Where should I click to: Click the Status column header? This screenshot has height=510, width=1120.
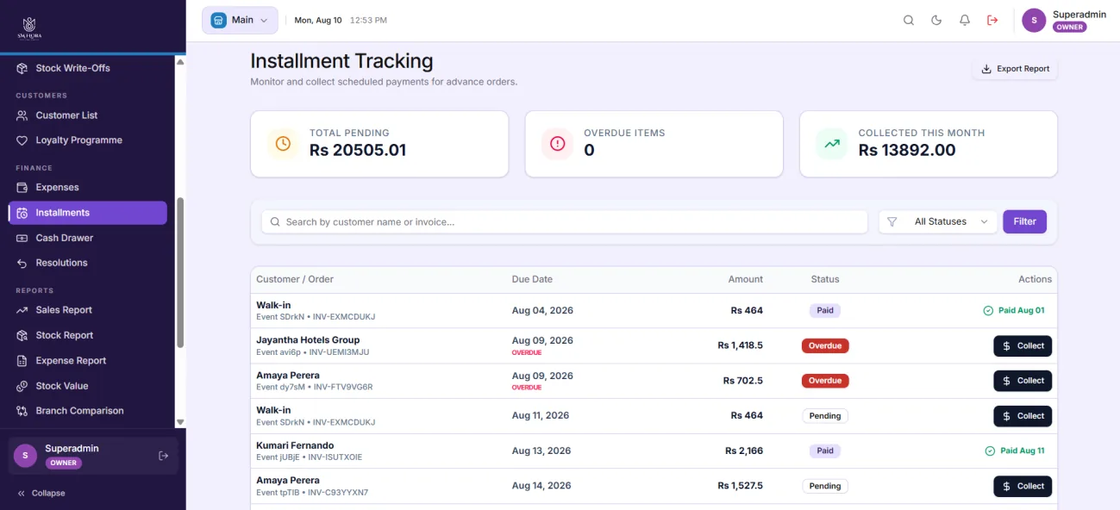point(825,279)
